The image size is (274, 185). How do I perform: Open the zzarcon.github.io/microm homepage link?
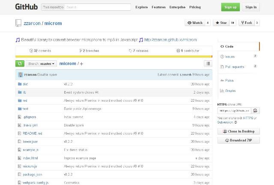click(170, 40)
